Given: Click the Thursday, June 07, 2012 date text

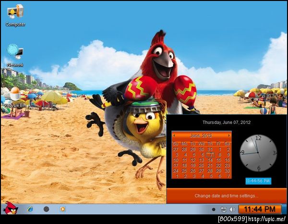Looking at the screenshot, I should tap(227, 123).
